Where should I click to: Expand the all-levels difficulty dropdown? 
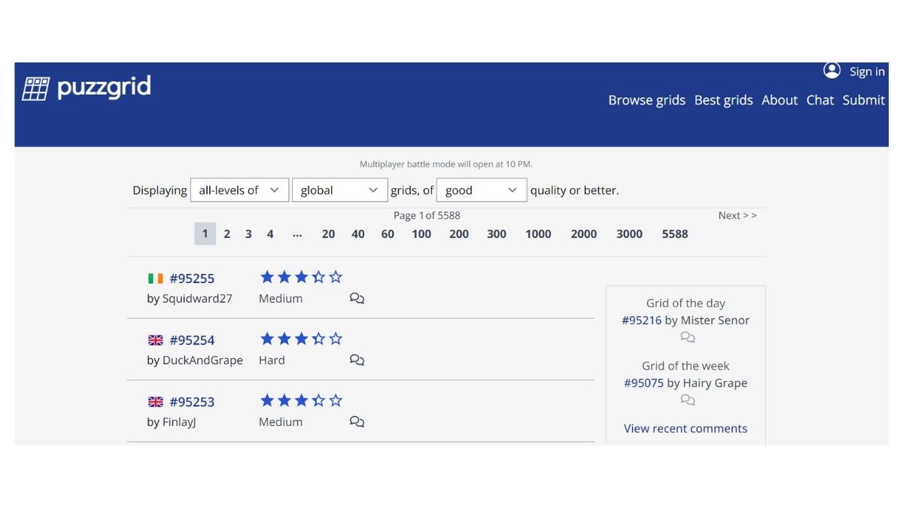[x=239, y=190]
